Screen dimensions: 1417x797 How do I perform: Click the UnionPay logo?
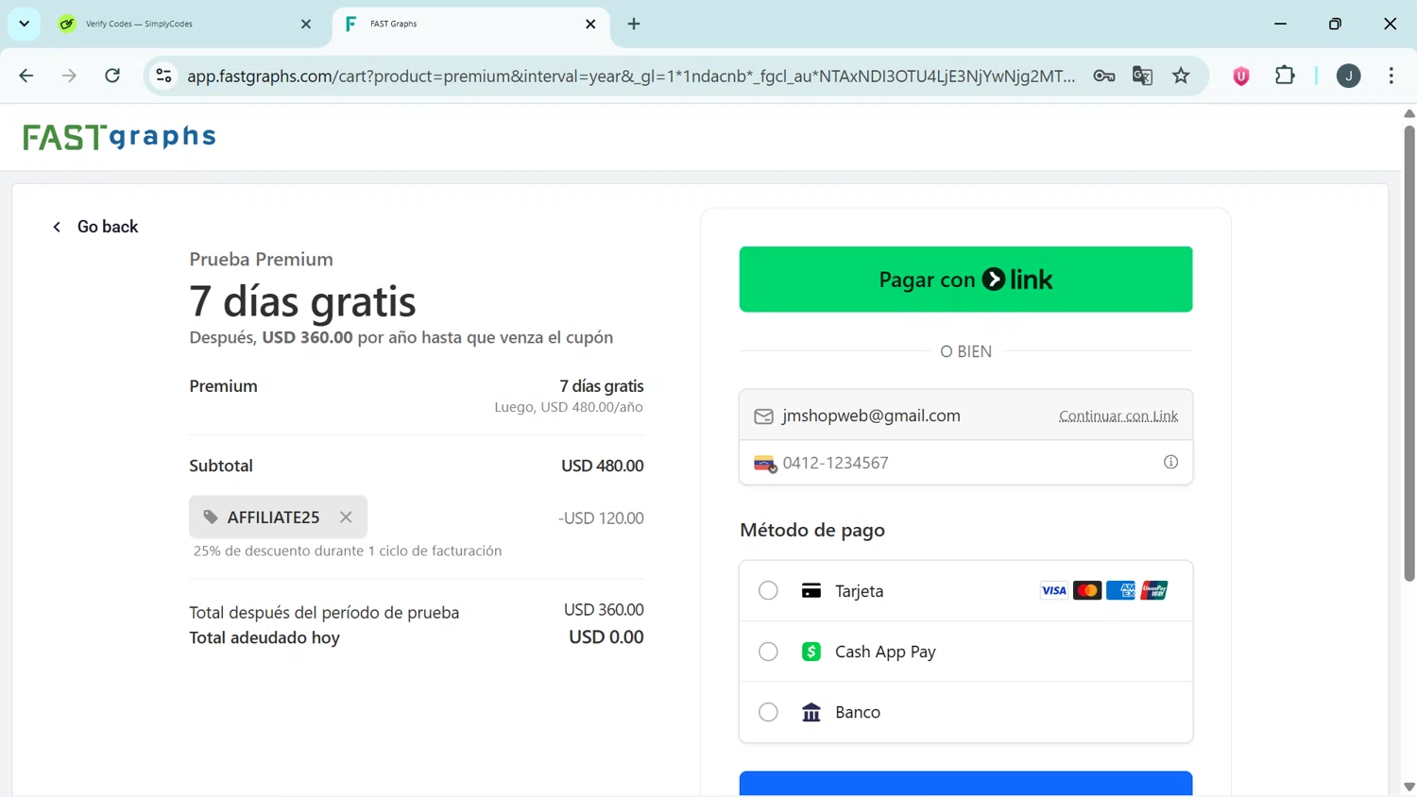click(1154, 591)
